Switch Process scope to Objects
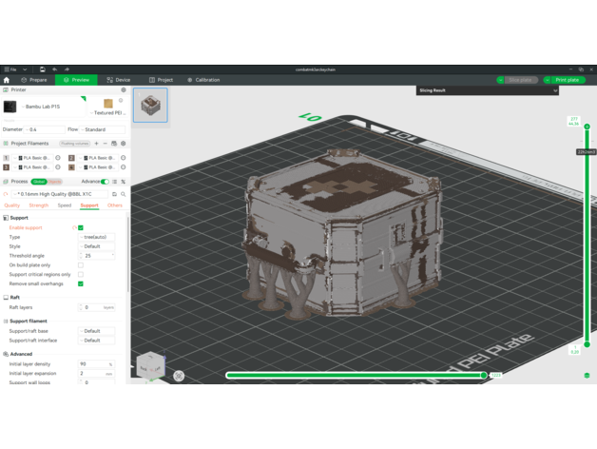 point(54,182)
